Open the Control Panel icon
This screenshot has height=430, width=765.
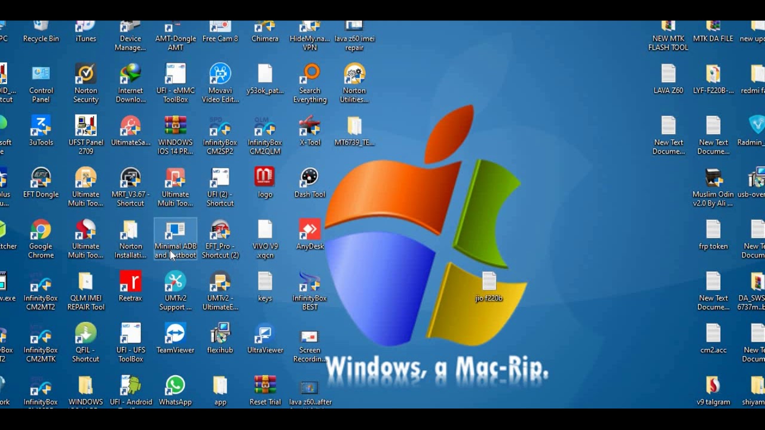coord(41,84)
